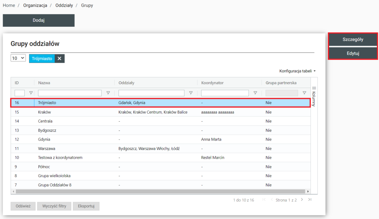This screenshot has width=379, height=219.
Task: Click the Nazwa filter input field
Action: tap(70, 93)
